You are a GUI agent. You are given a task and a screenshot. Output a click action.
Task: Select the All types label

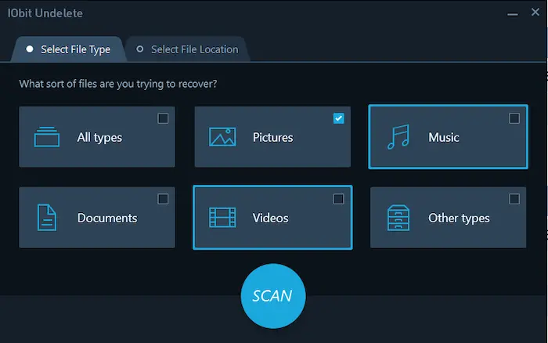[x=99, y=137]
